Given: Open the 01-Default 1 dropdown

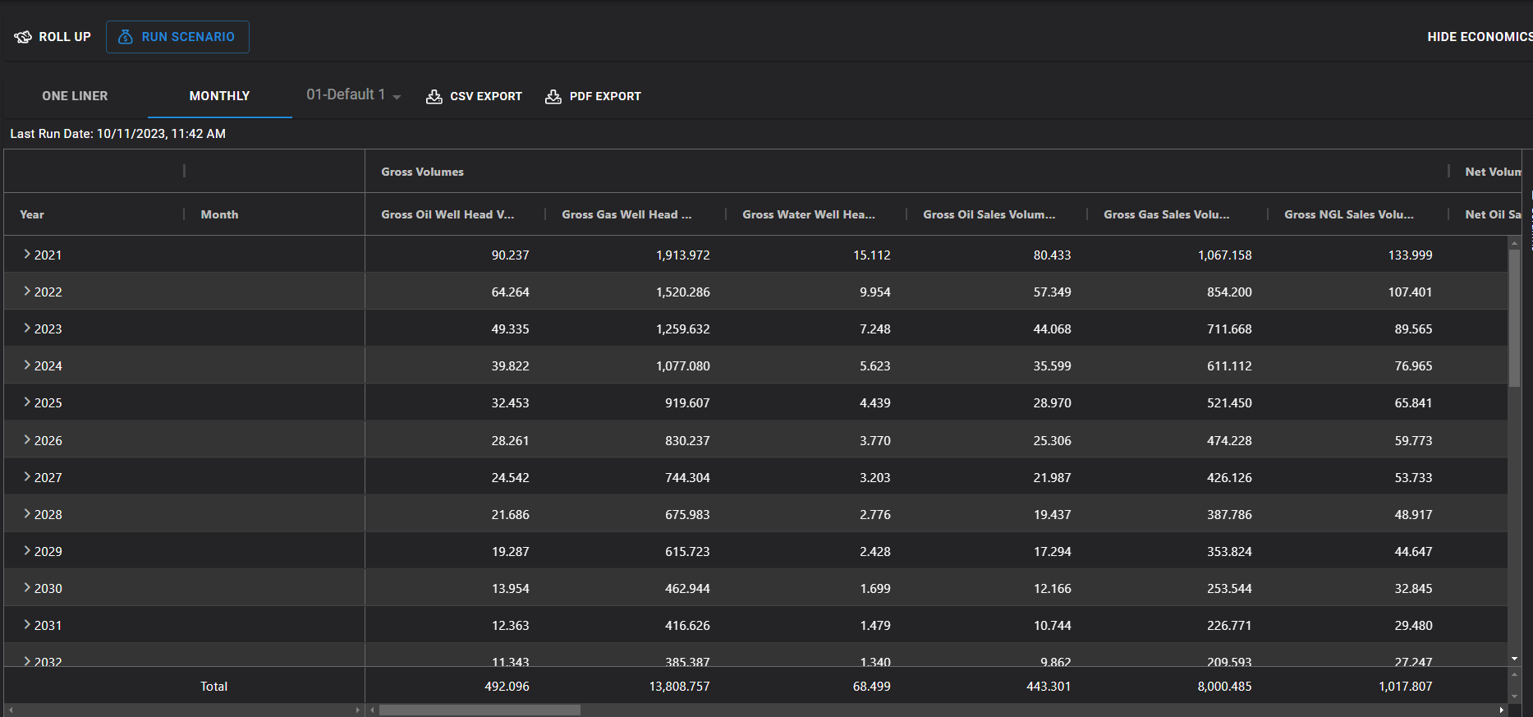Looking at the screenshot, I should [x=353, y=95].
